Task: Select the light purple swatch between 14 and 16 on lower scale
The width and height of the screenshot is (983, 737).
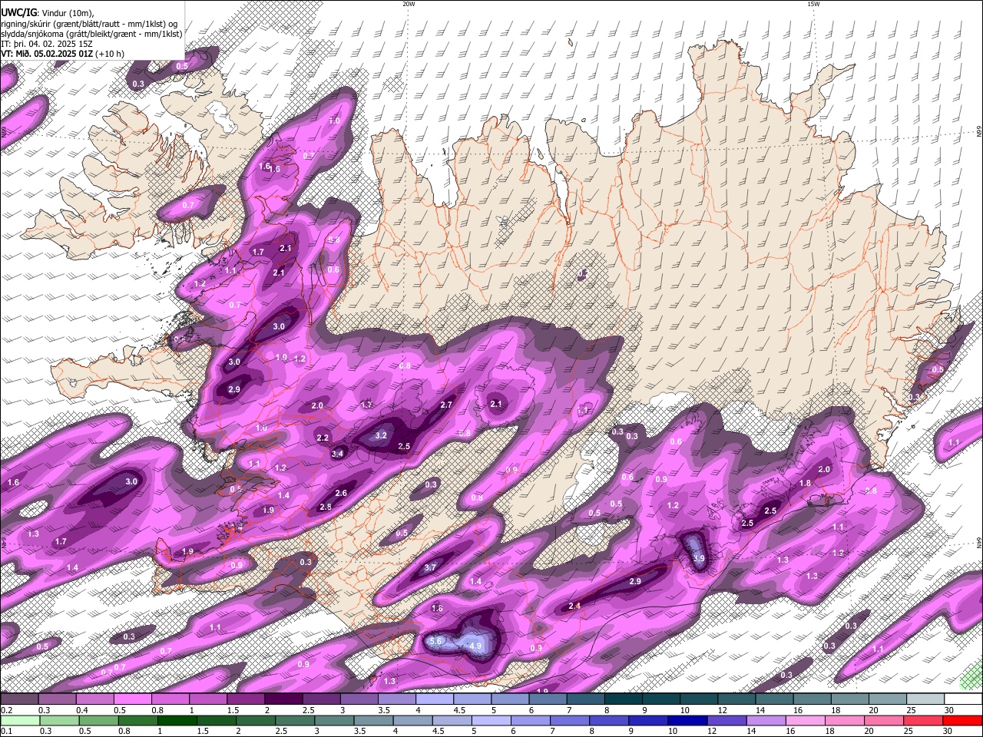Action: pos(766,720)
